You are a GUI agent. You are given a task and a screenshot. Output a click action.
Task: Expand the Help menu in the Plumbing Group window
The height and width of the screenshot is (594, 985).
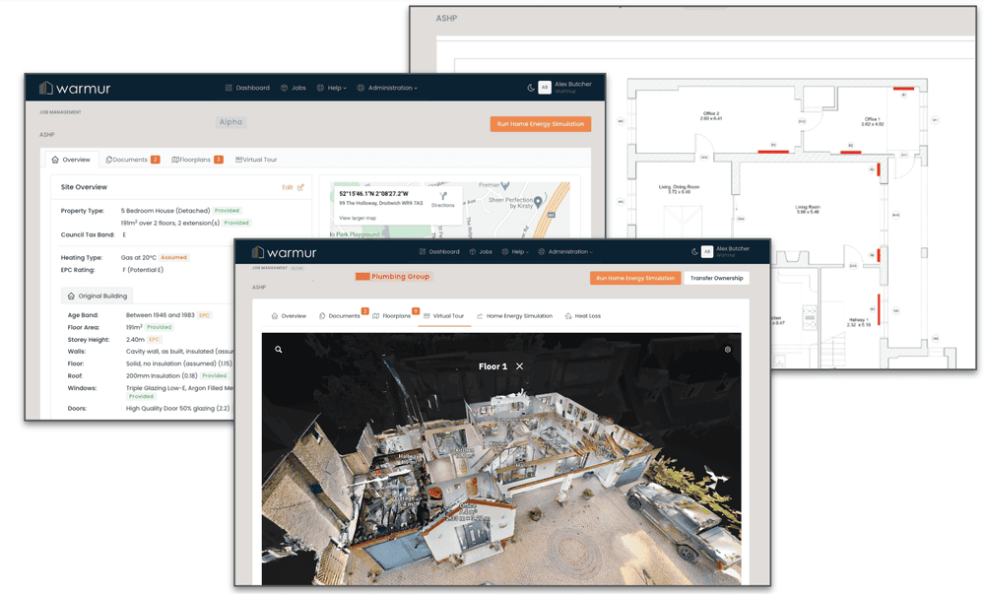coord(515,252)
